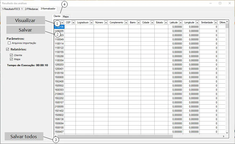Screen dimensions: 235x144
Task: Open the Bairro column filter dropdown
Action: [139, 22]
